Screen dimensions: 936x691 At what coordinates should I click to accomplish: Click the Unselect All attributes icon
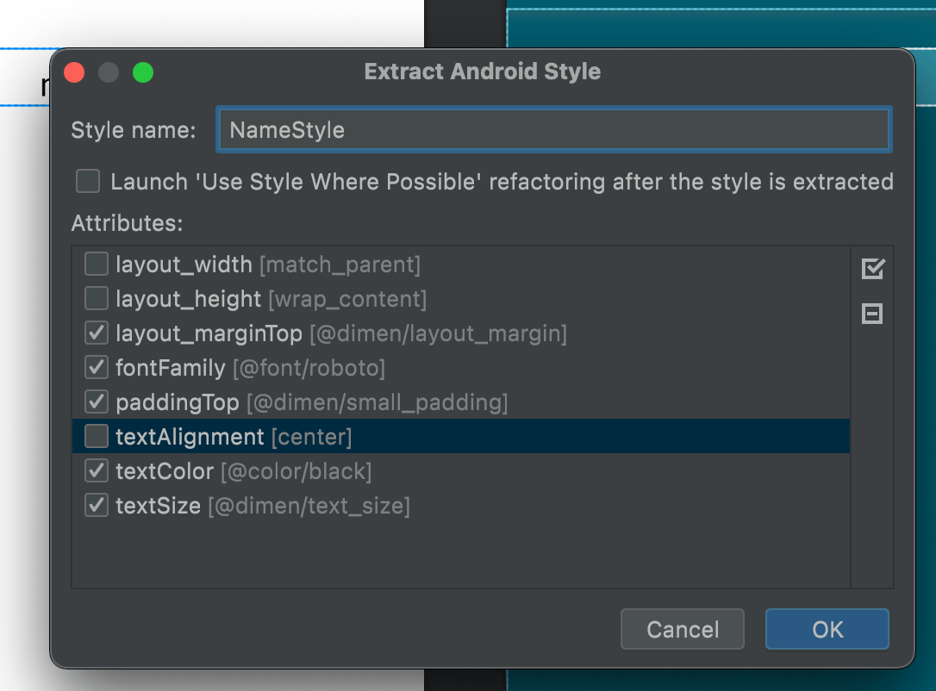point(872,314)
